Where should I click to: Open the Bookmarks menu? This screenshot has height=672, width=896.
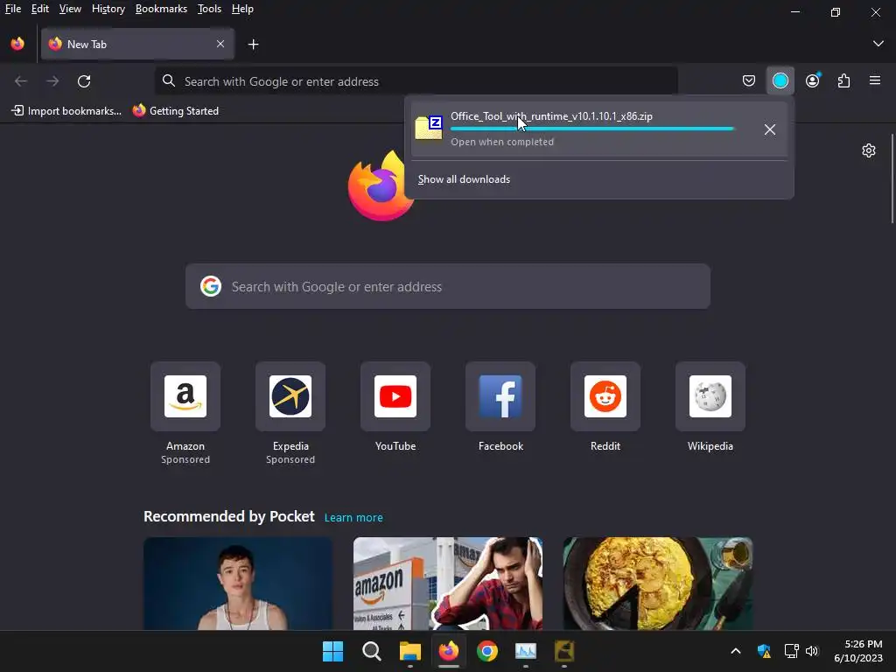161,9
